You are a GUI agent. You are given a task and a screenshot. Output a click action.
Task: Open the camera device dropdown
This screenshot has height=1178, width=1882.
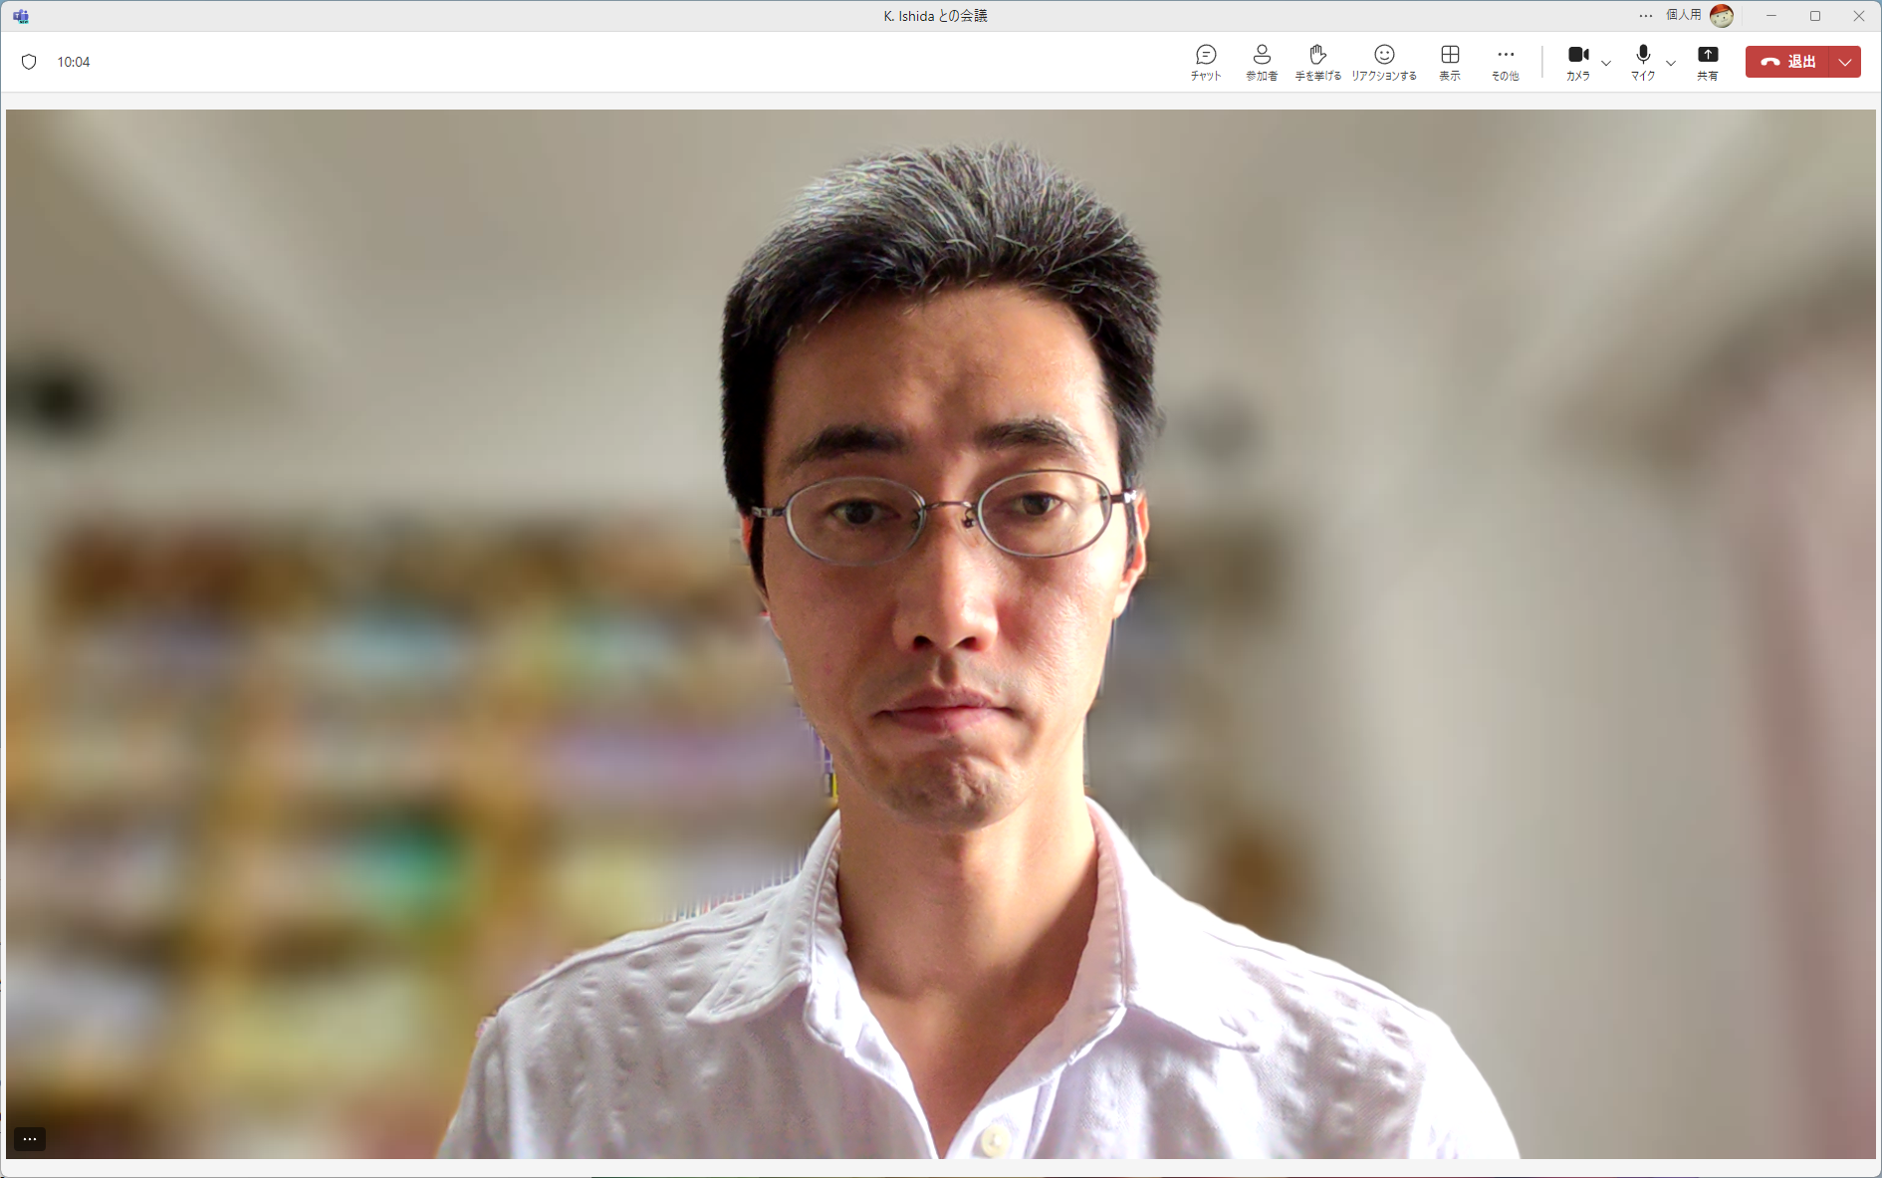click(1605, 64)
